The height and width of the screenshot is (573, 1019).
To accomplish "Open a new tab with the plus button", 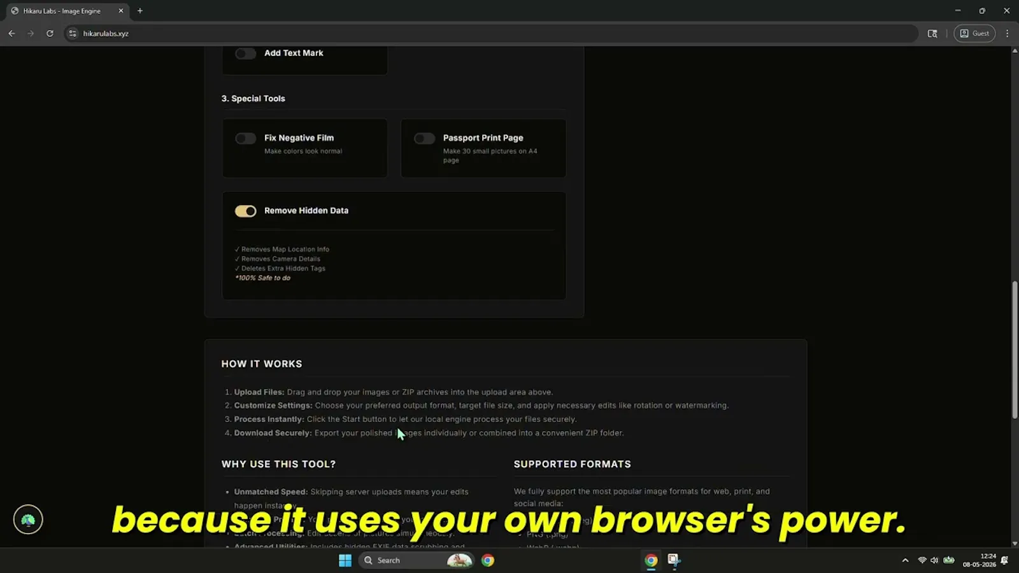I will (140, 11).
